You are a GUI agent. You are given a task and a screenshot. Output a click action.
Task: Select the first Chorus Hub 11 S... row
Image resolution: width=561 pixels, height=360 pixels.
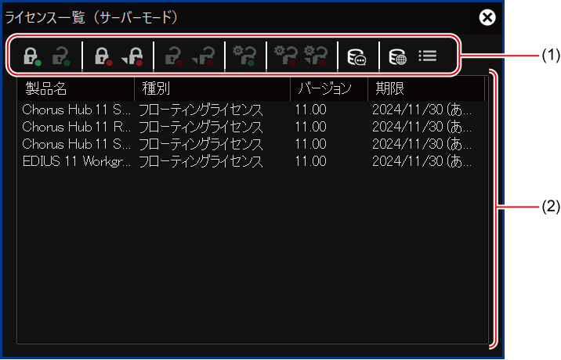pyautogui.click(x=252, y=110)
